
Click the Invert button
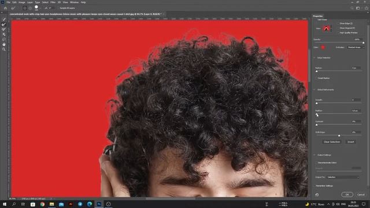click(351, 142)
